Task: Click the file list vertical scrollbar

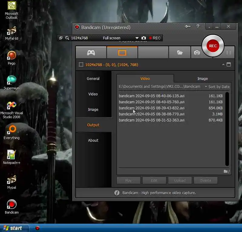Action: (x=227, y=129)
